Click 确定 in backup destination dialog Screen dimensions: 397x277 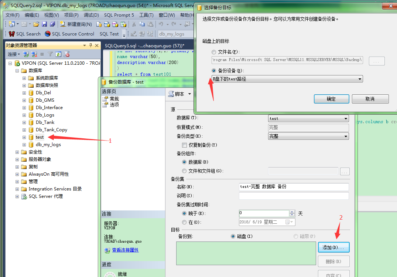[x=331, y=99]
